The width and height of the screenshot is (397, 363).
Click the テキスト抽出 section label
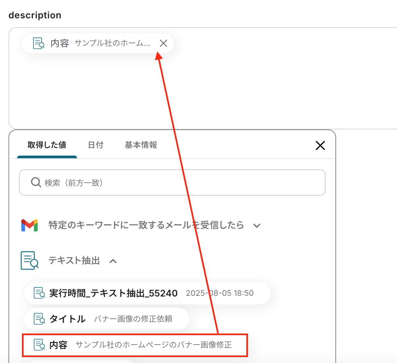point(74,260)
